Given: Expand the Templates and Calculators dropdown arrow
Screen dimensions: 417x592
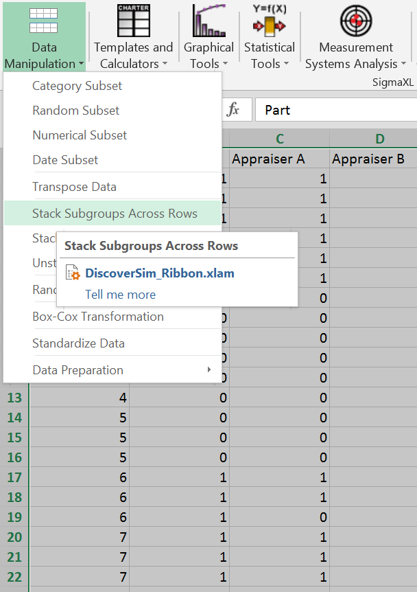Looking at the screenshot, I should (x=165, y=65).
